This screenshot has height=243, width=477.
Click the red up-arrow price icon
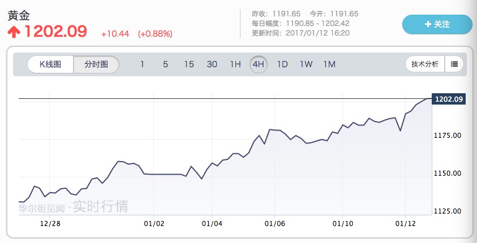click(x=12, y=31)
